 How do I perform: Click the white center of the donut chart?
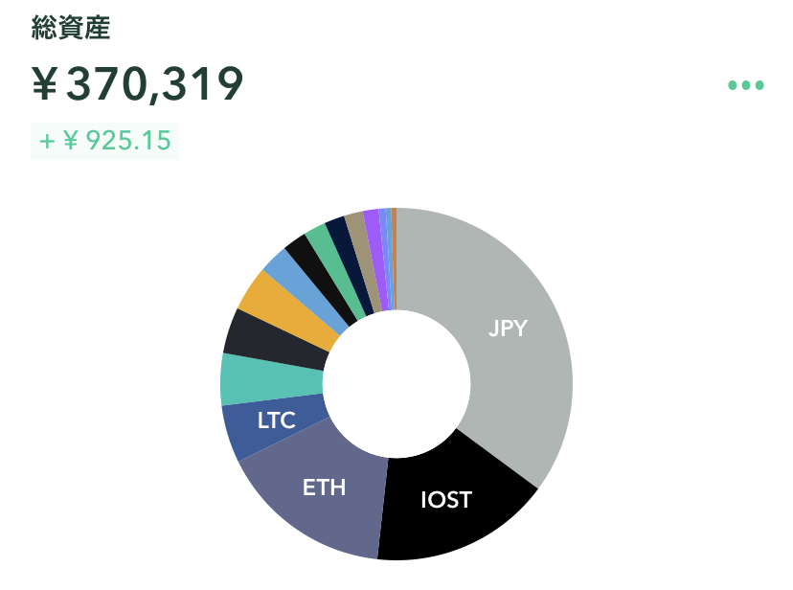tap(396, 383)
